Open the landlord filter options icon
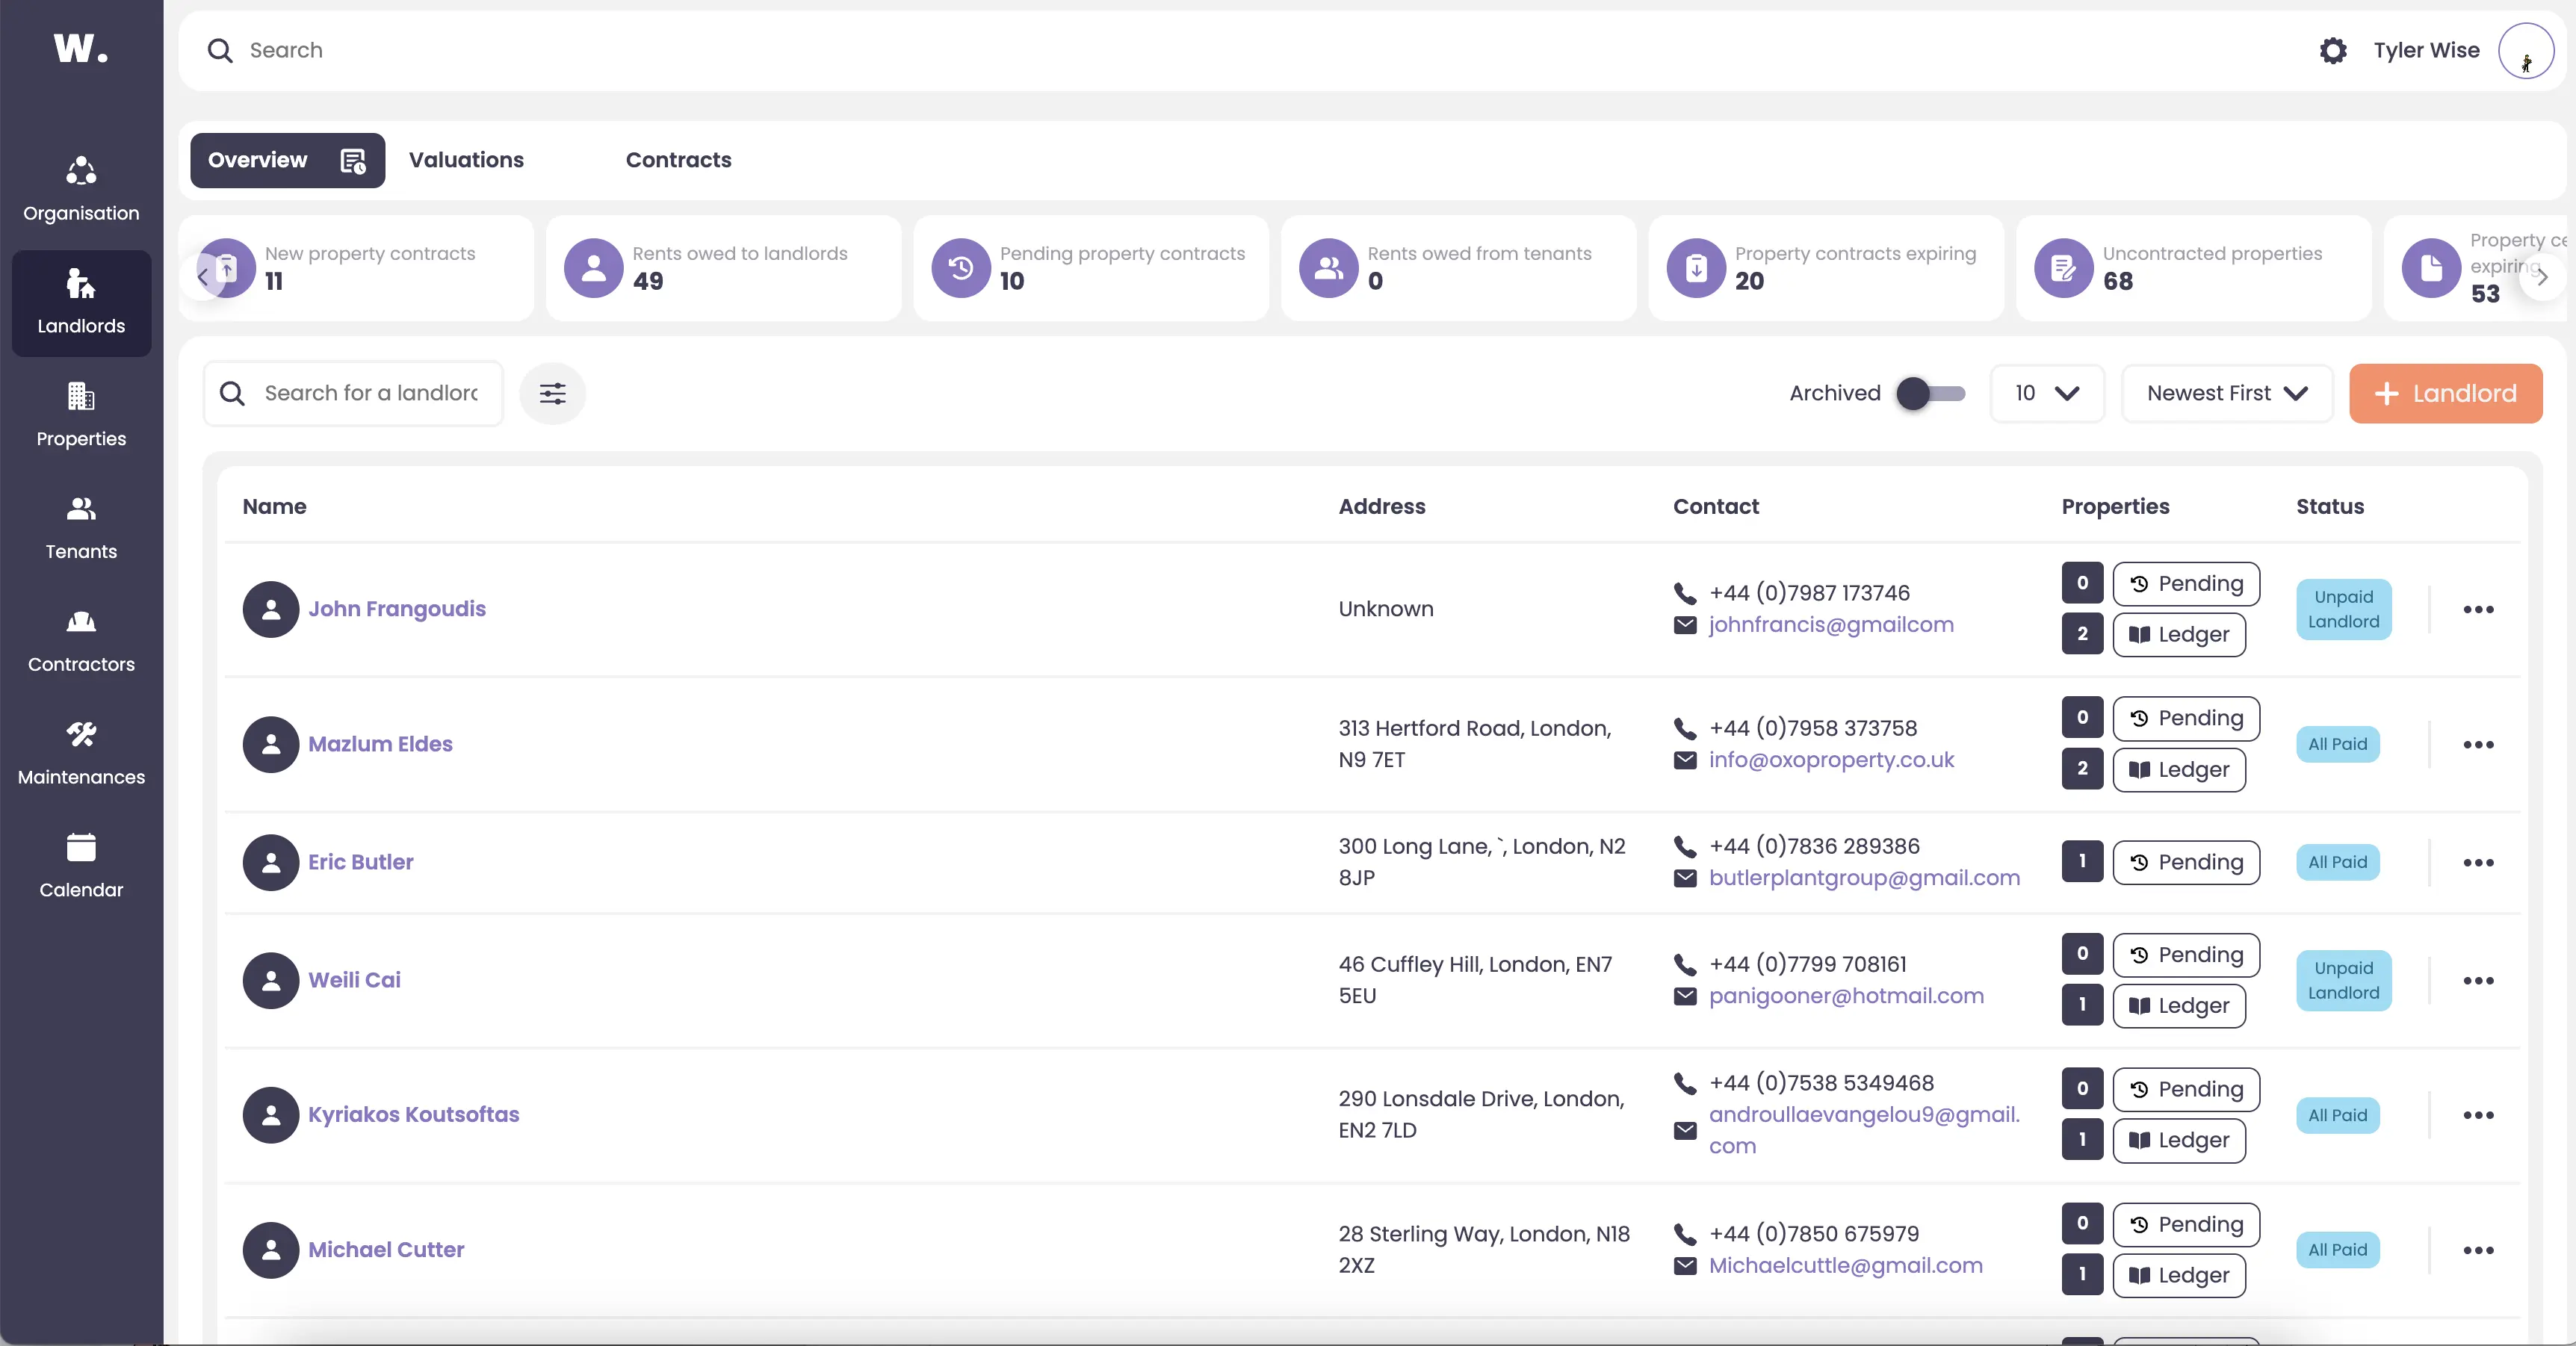The image size is (2576, 1346). tap(552, 393)
